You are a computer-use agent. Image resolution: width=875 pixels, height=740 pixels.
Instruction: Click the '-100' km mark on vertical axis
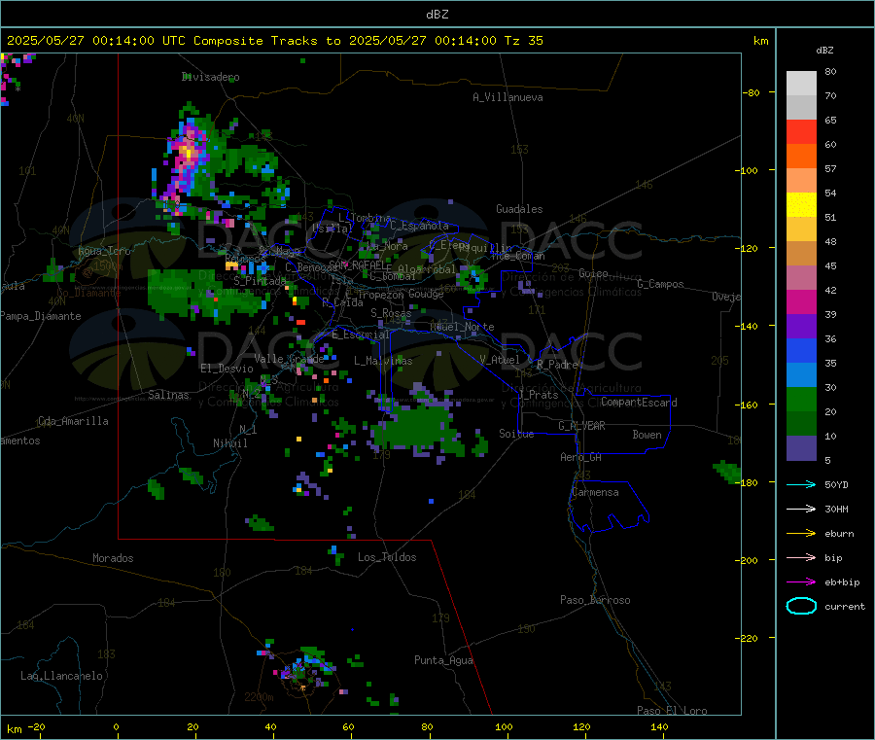pyautogui.click(x=749, y=170)
